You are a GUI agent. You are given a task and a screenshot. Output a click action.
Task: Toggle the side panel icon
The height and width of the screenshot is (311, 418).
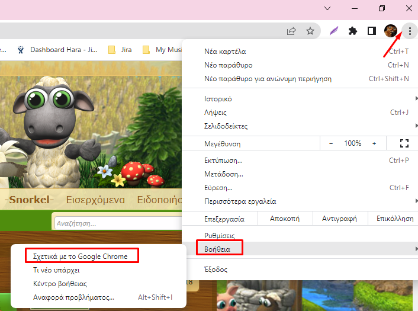point(372,31)
